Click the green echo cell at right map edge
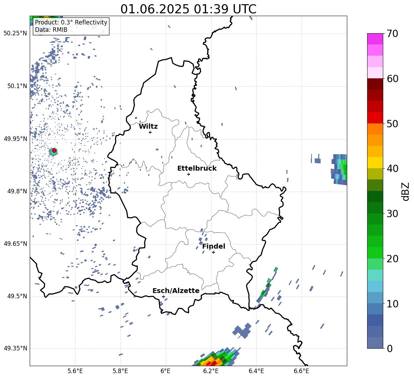The image size is (414, 378). point(340,169)
